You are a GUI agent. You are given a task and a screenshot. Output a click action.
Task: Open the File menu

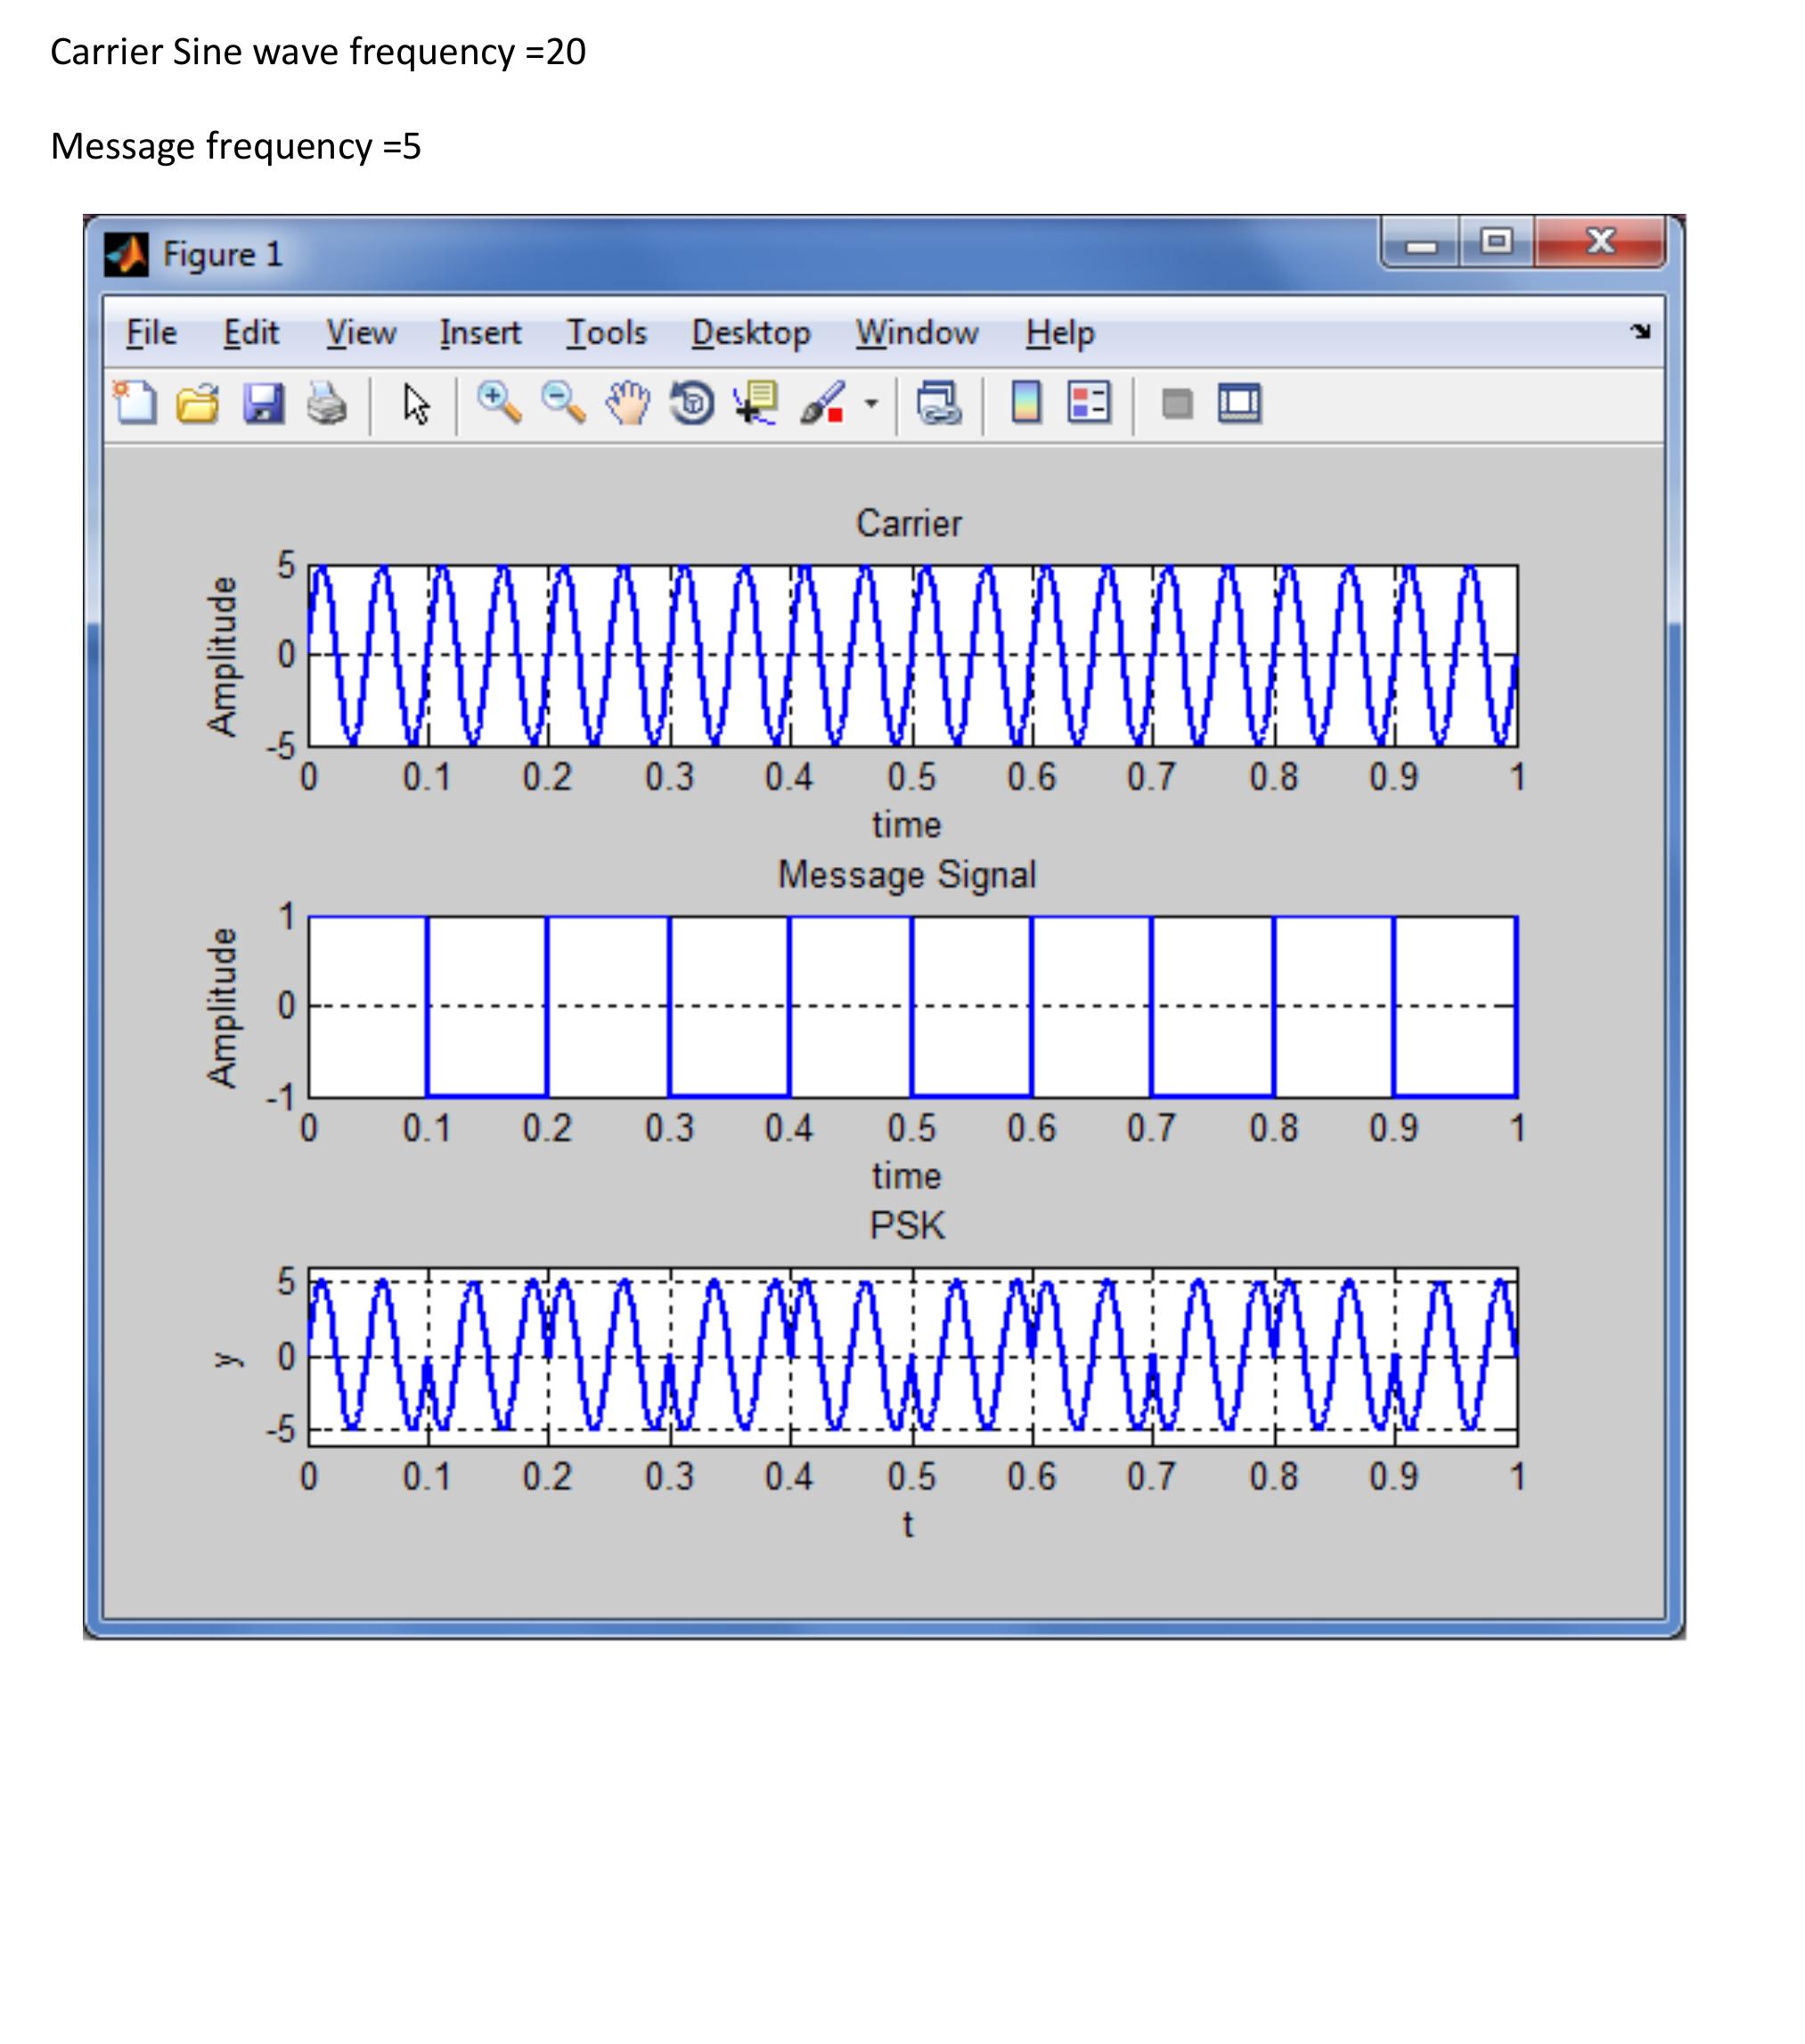[151, 333]
